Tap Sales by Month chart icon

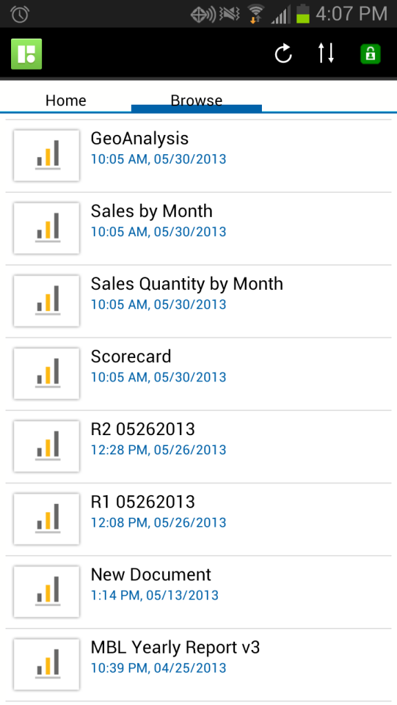(x=47, y=229)
